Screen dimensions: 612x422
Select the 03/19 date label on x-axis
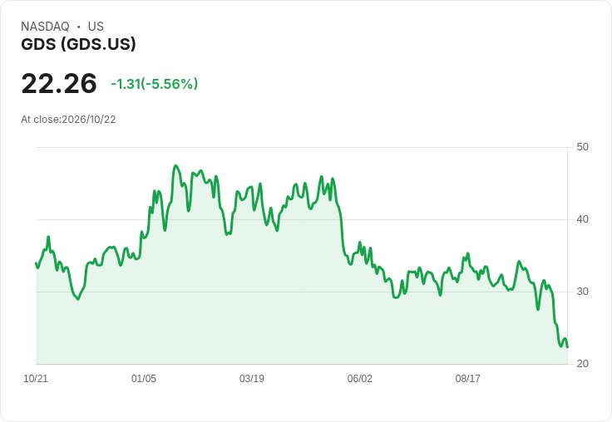[252, 378]
